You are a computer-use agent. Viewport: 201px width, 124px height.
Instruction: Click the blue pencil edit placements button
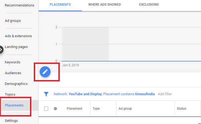(45, 72)
